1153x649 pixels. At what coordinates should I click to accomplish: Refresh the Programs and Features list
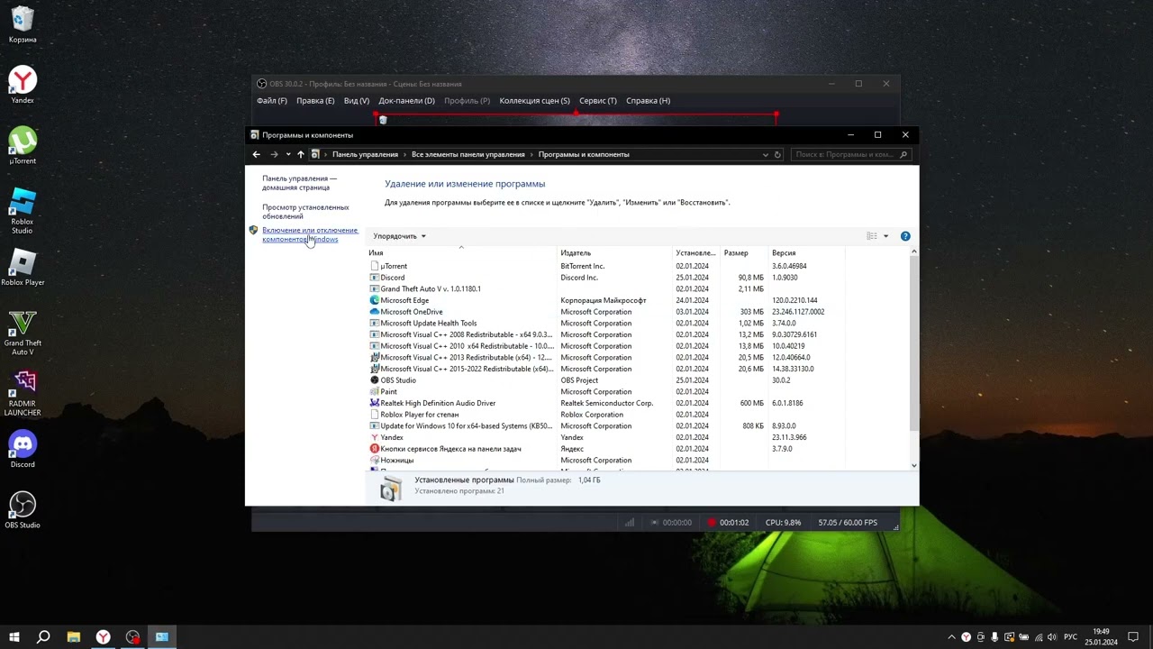tap(777, 154)
